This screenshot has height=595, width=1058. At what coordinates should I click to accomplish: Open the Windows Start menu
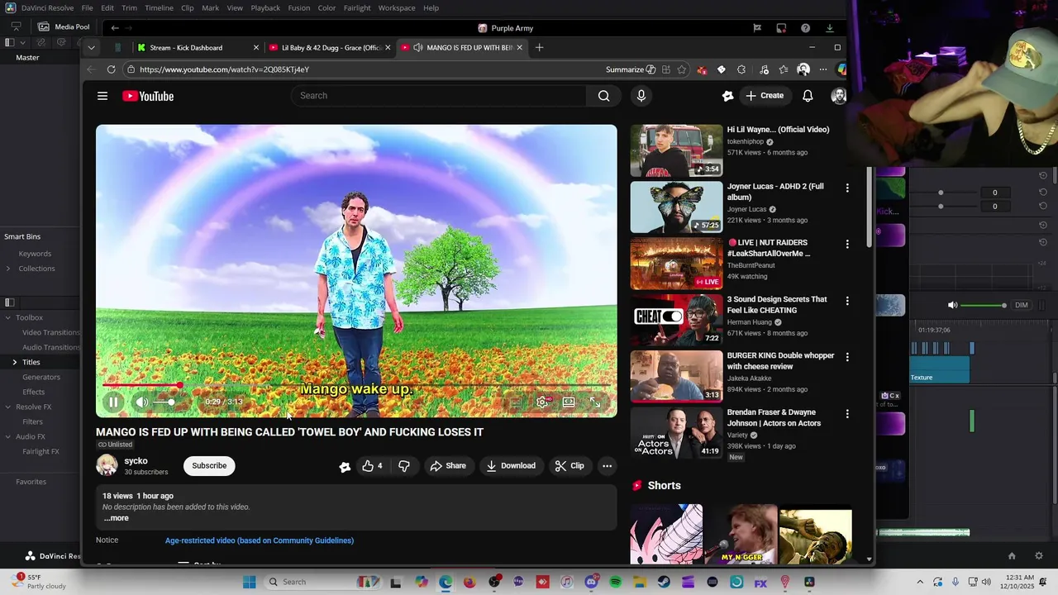pos(249,582)
